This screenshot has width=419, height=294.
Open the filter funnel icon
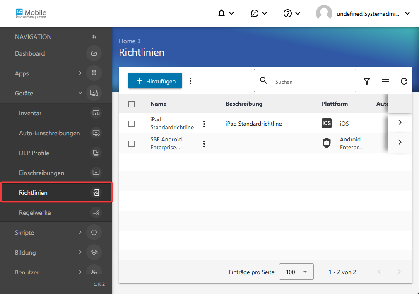coord(367,81)
